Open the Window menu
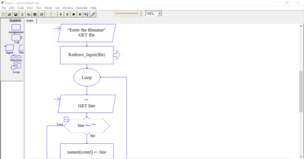The height and width of the screenshot is (159, 304). point(68,8)
